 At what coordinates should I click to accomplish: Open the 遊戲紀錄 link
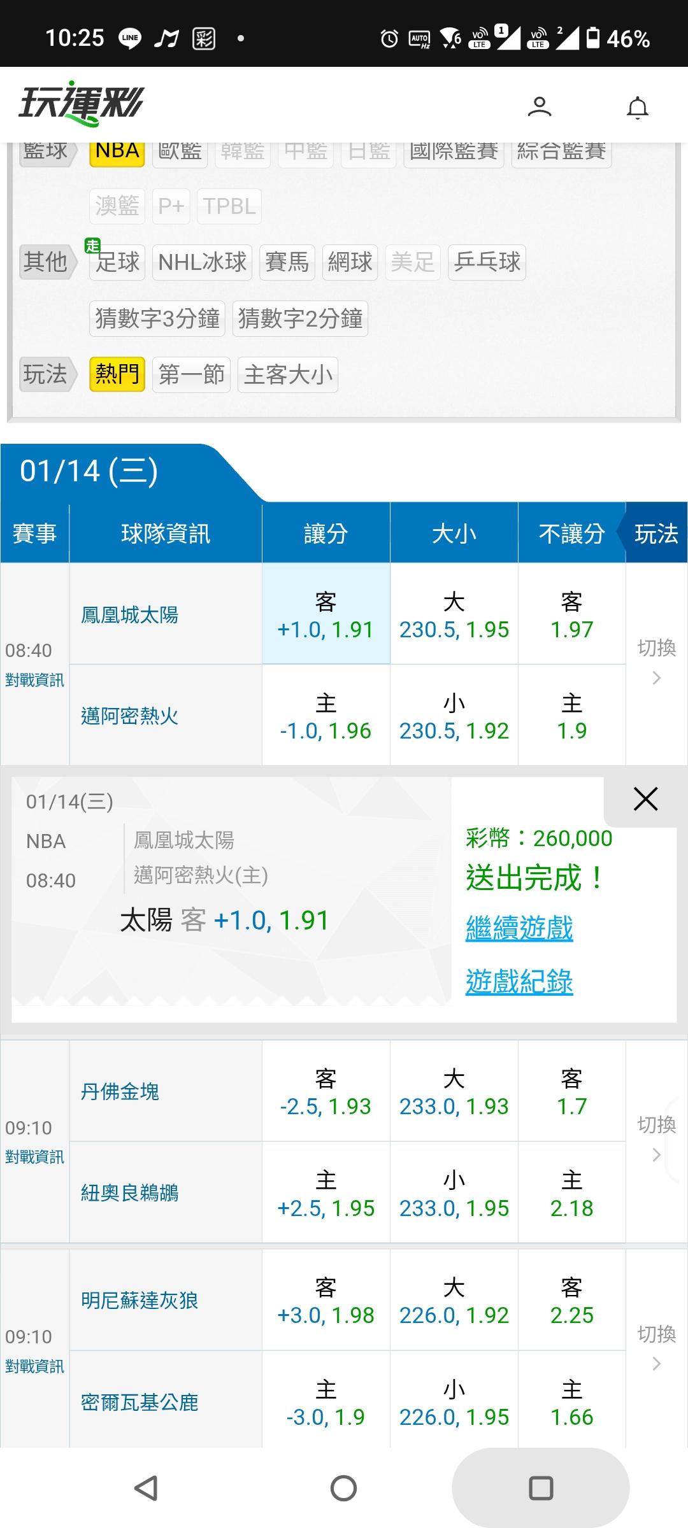(x=519, y=982)
